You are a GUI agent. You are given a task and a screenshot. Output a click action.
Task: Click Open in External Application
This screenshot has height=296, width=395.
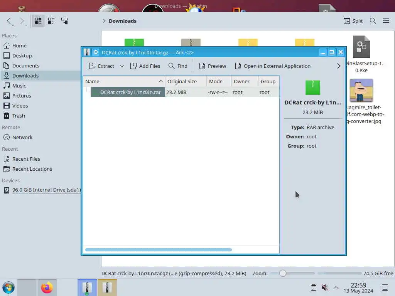[273, 66]
